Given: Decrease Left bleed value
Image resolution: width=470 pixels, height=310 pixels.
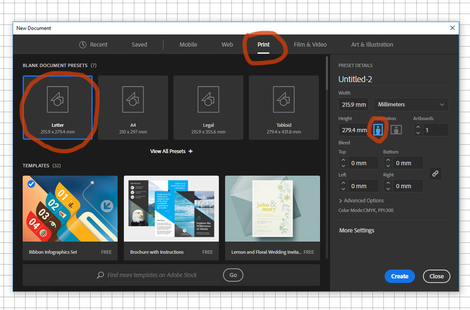Looking at the screenshot, I should coord(343,188).
